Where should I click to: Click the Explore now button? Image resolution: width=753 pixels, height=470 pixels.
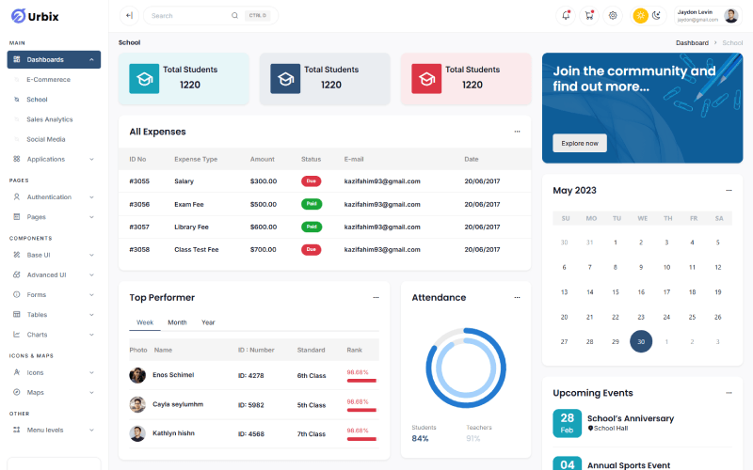(579, 143)
